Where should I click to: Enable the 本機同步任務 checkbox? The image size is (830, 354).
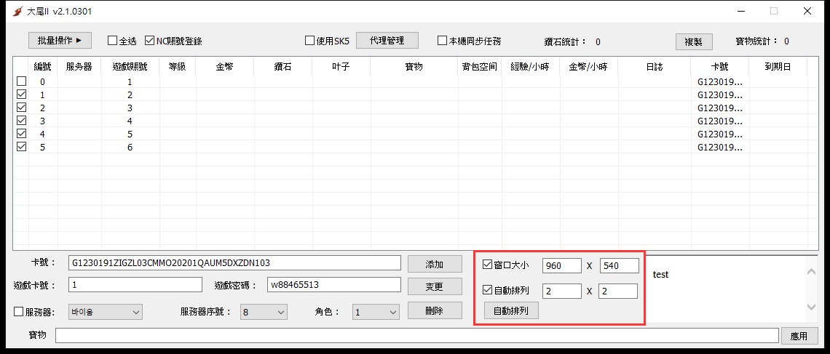click(442, 41)
